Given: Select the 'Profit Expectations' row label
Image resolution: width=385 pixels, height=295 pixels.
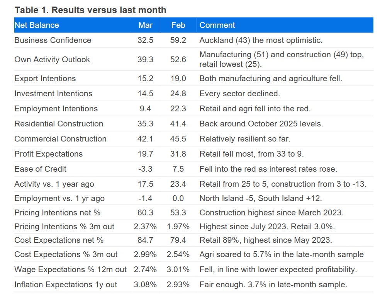Looking at the screenshot, I should (x=49, y=154).
